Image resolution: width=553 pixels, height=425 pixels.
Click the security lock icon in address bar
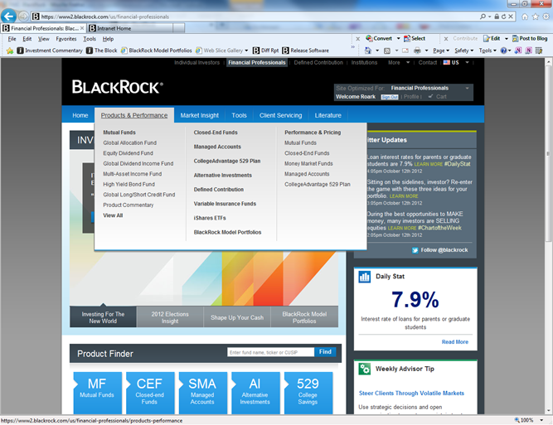pyautogui.click(x=497, y=17)
